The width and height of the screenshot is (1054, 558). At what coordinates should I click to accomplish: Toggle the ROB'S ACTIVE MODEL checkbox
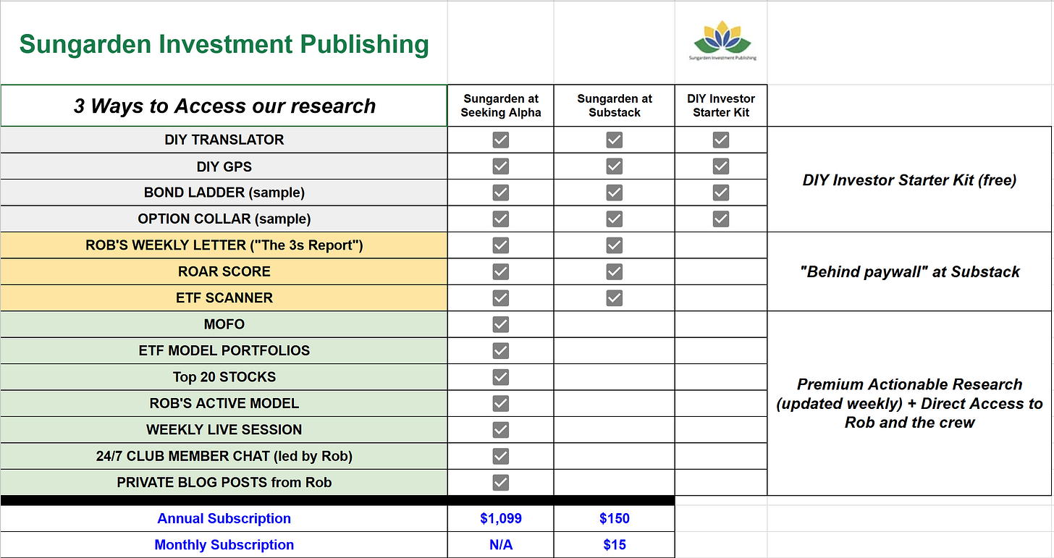pos(500,403)
